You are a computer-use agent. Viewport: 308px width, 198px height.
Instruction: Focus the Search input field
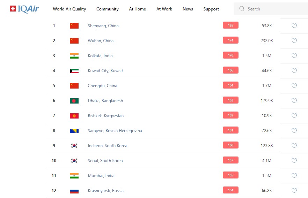click(272, 9)
